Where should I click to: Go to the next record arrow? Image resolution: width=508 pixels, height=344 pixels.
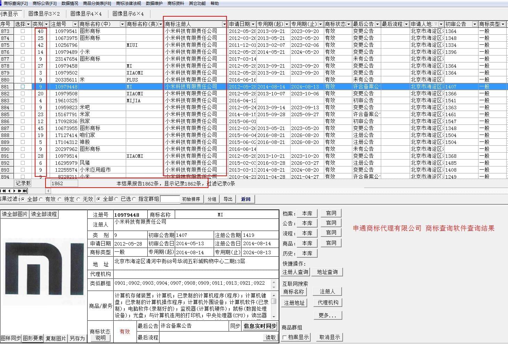click(x=14, y=191)
